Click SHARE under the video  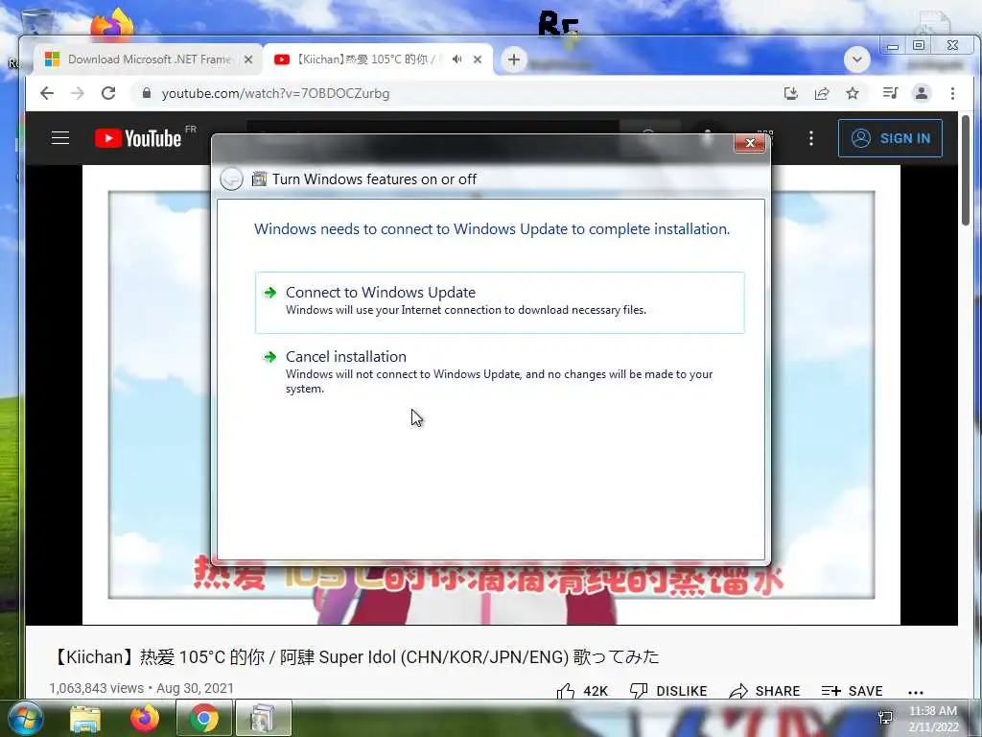click(x=764, y=691)
